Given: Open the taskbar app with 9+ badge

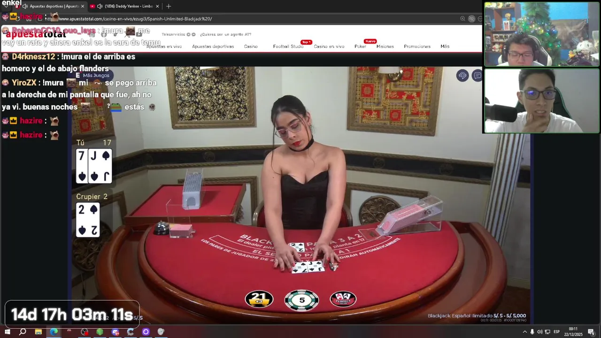Looking at the screenshot, I should click(116, 332).
